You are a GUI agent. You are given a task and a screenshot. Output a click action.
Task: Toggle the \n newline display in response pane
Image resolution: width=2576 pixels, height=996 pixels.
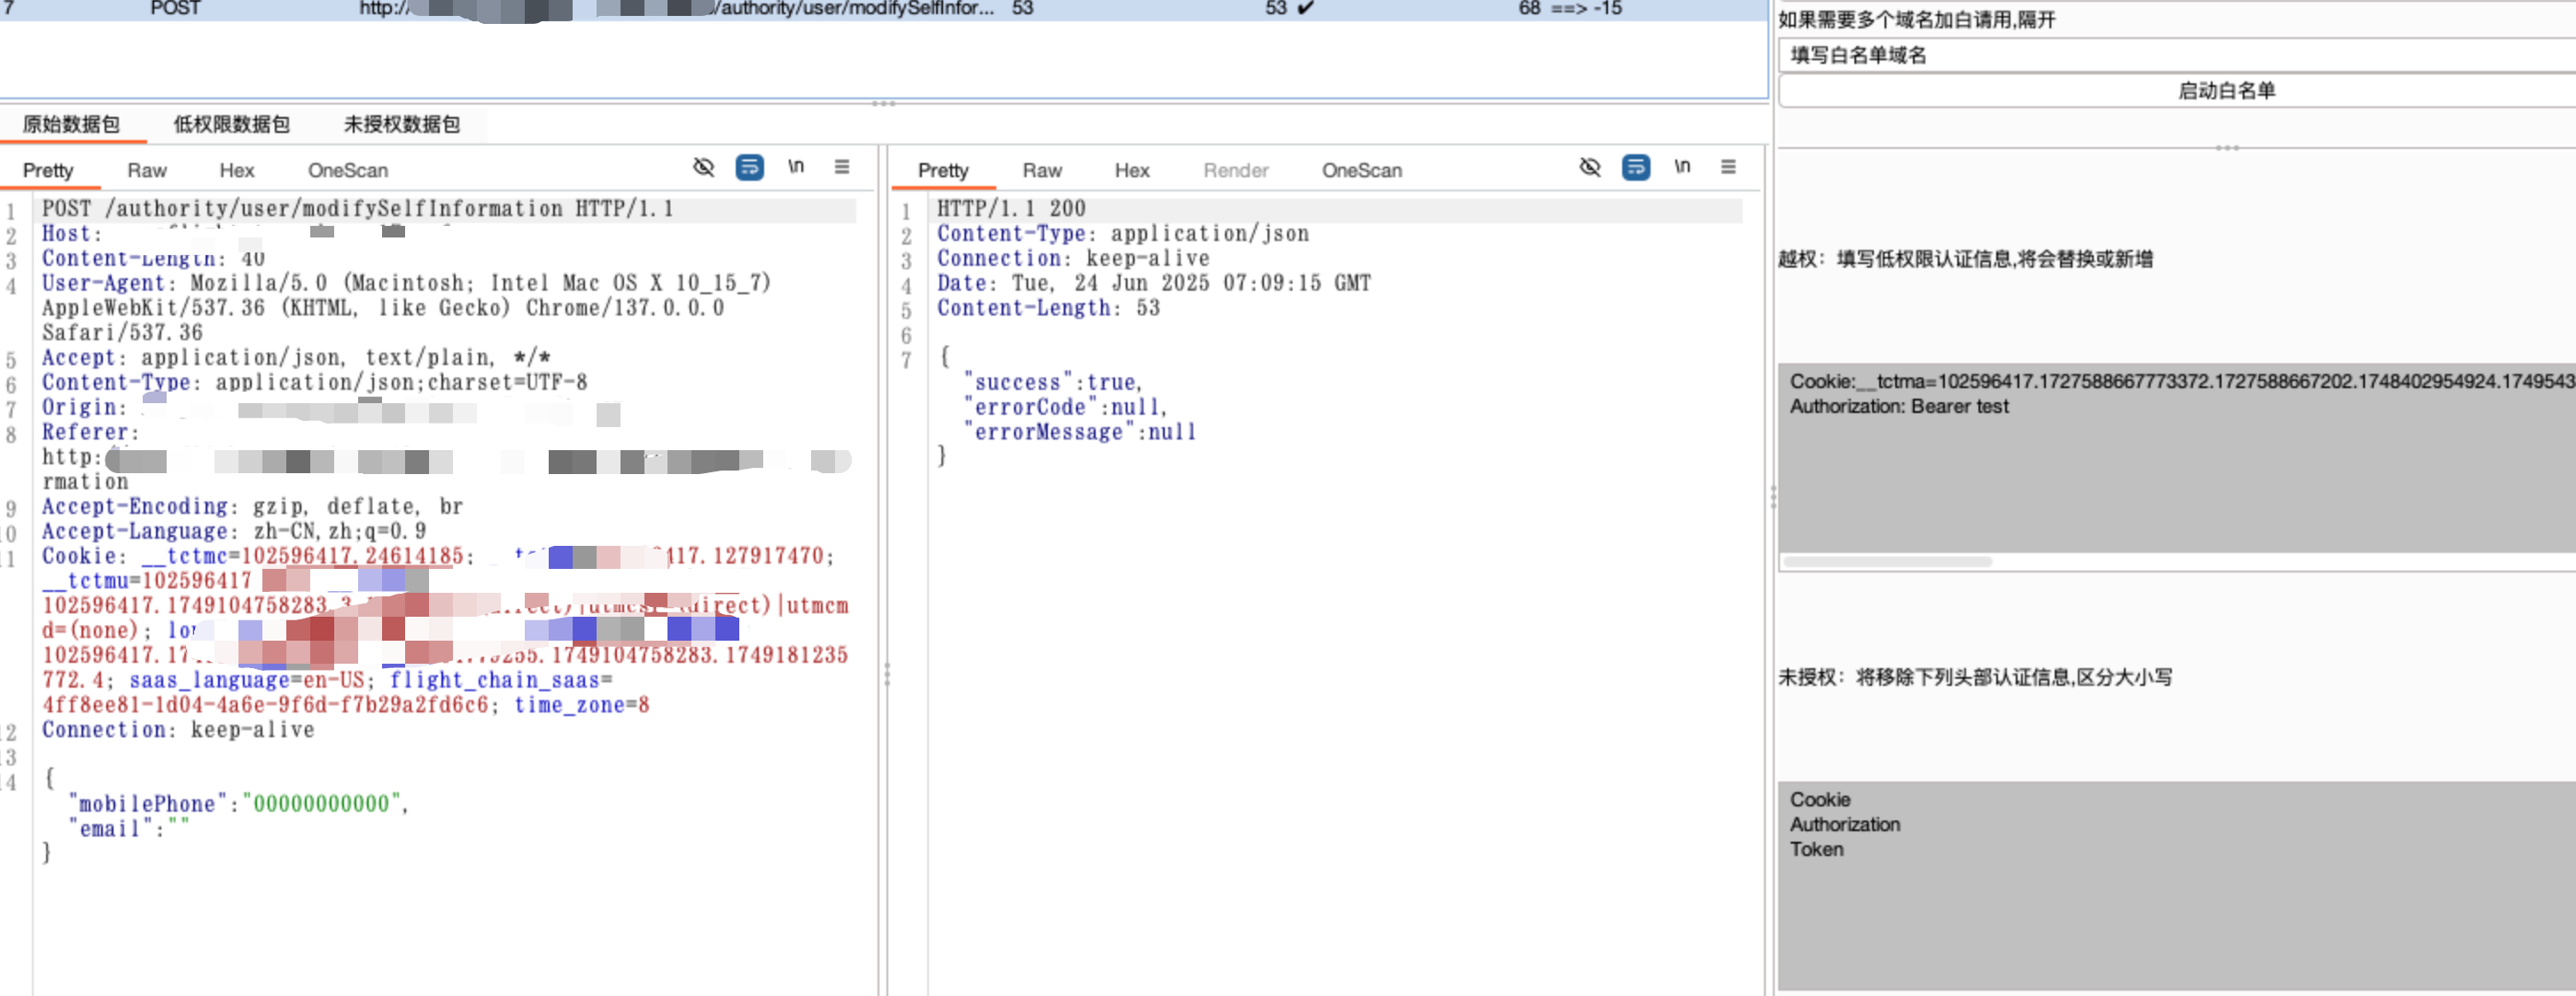click(1682, 167)
